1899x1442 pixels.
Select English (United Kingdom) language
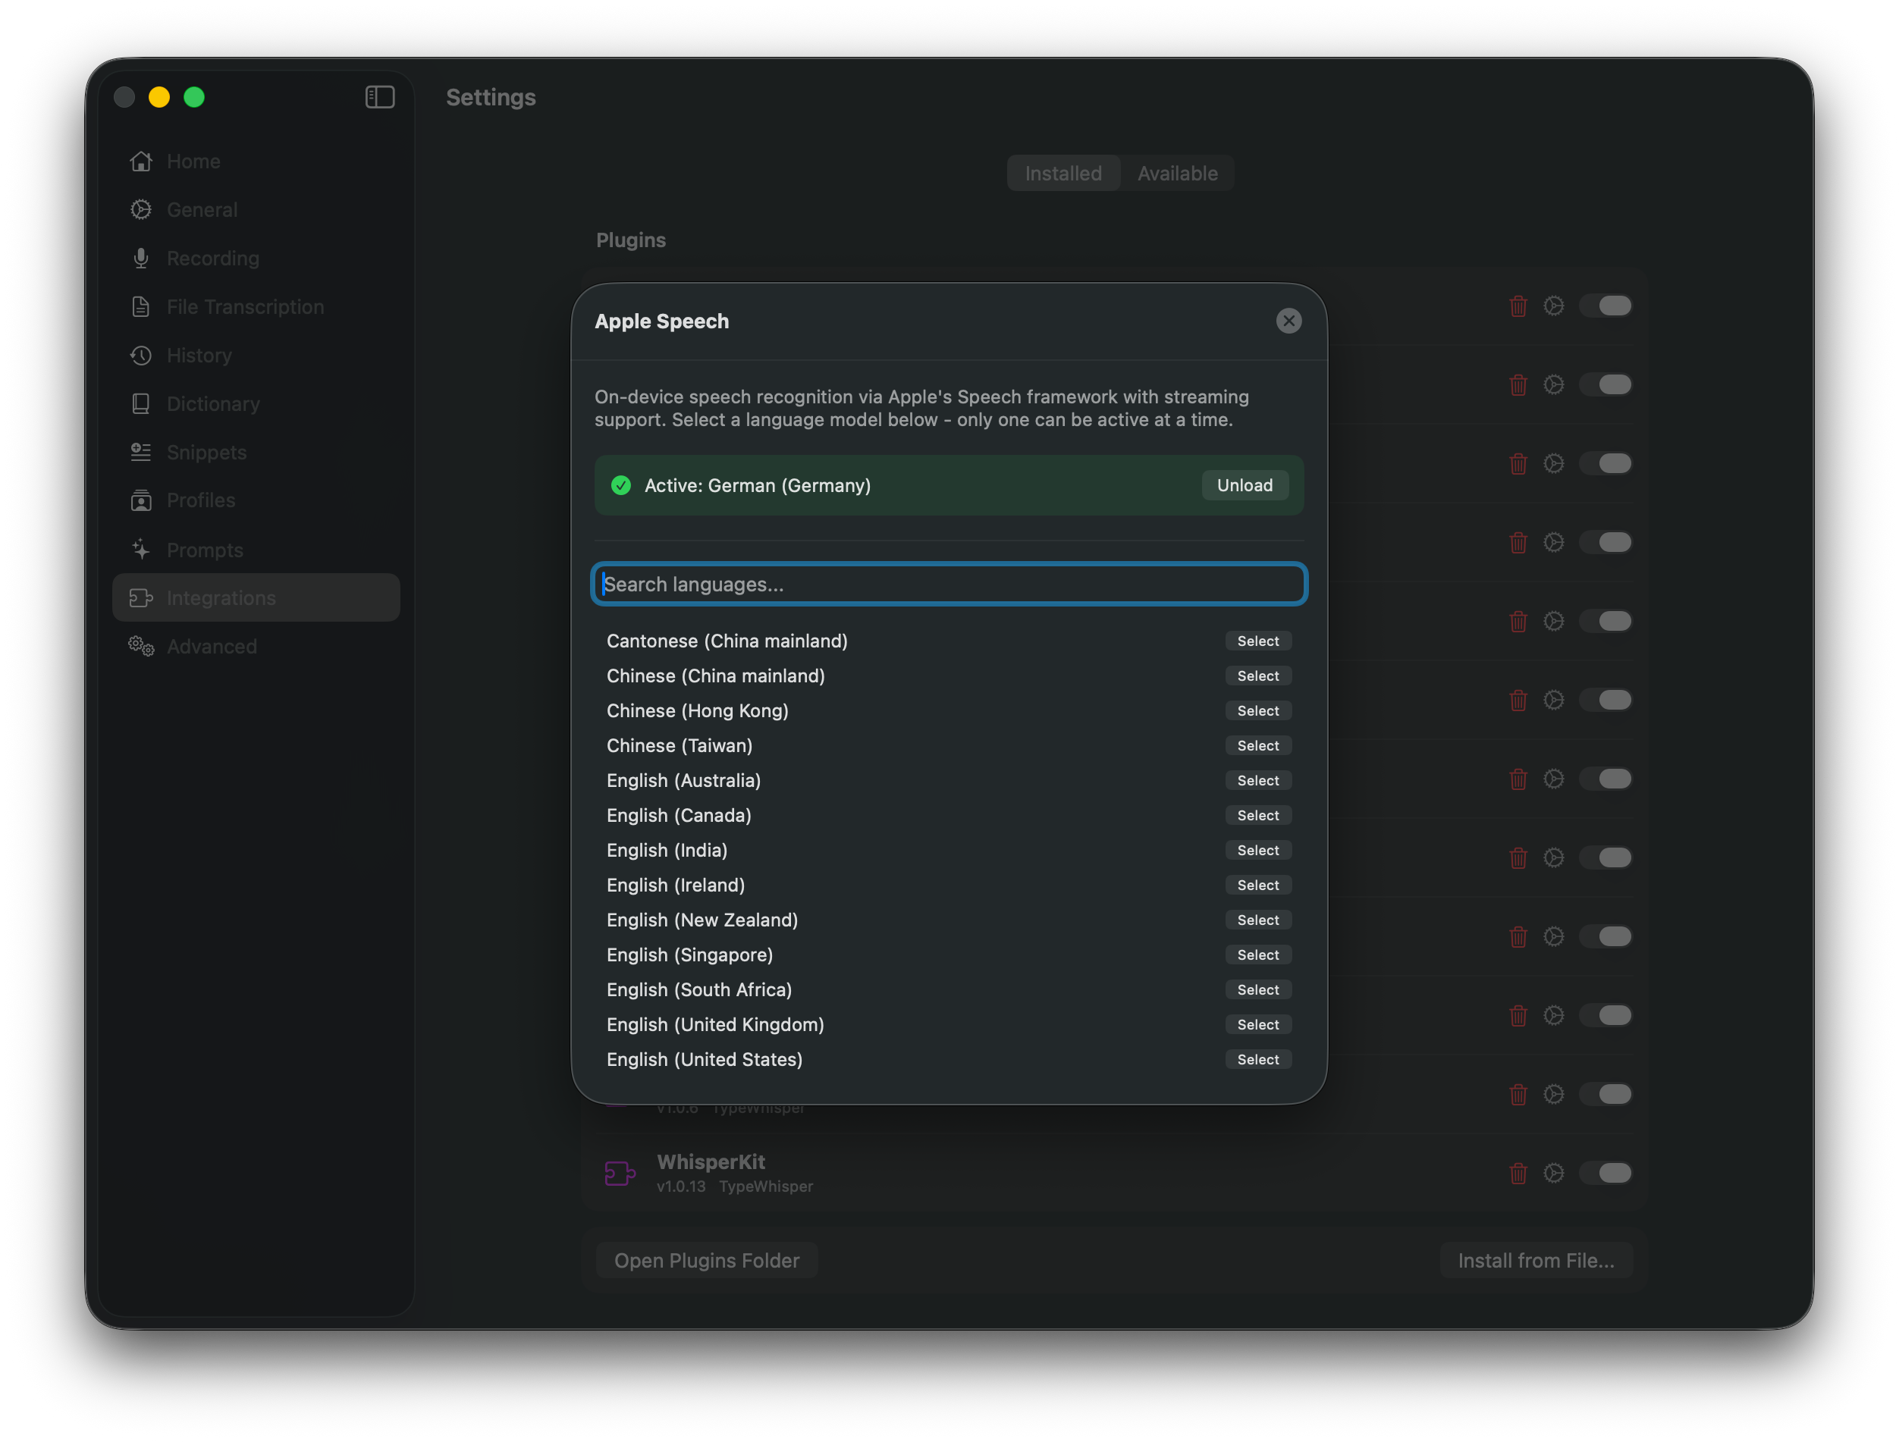(1257, 1024)
